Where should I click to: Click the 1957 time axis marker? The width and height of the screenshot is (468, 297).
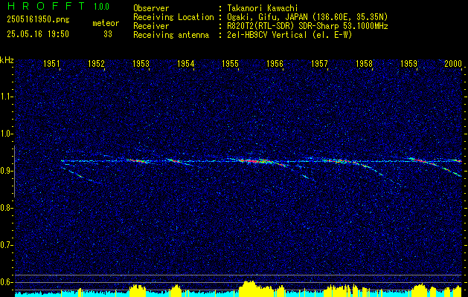(319, 63)
